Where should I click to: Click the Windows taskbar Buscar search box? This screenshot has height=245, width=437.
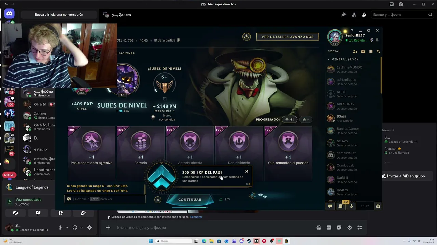coord(173,241)
